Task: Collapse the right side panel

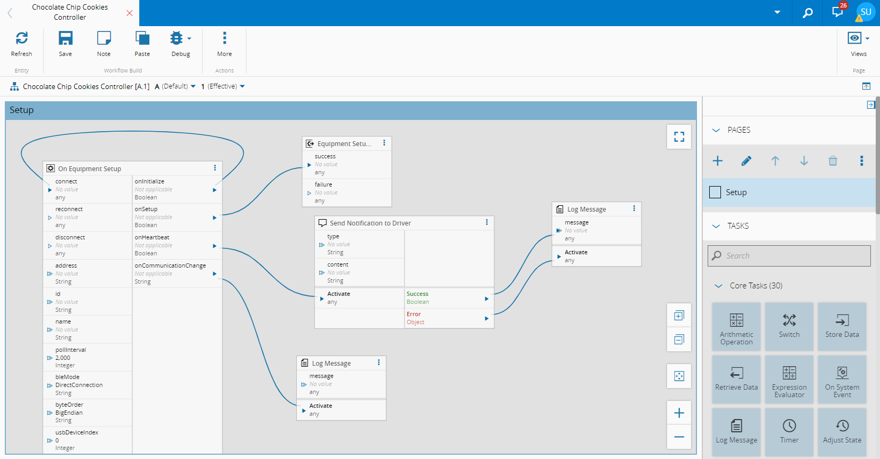Action: click(x=871, y=105)
